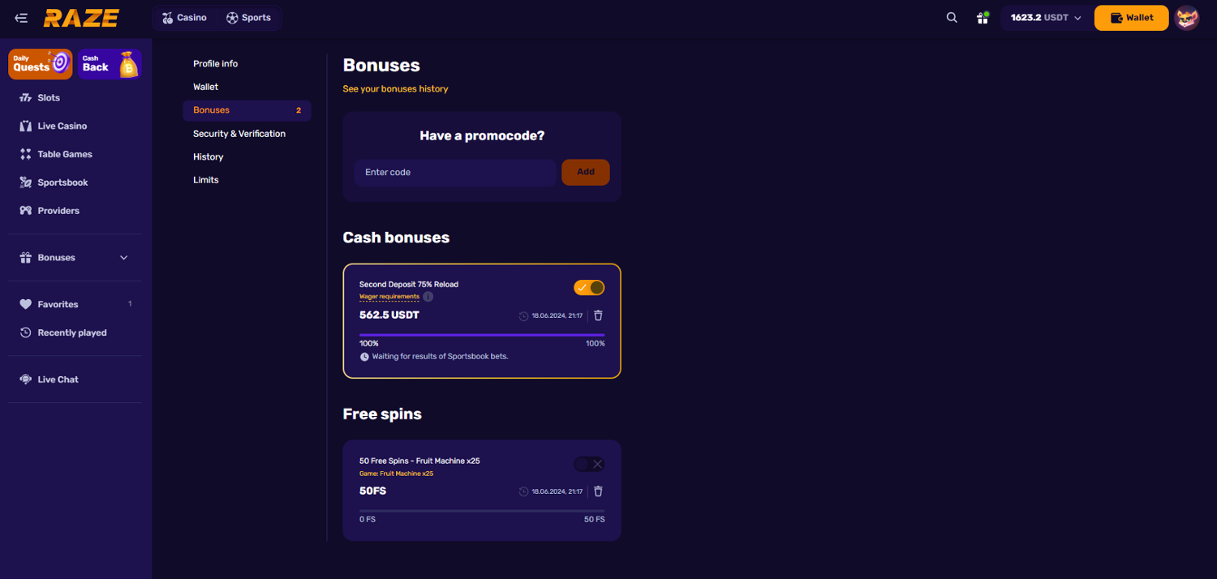Disable the Second Deposit Reload bonus toggle
Image resolution: width=1217 pixels, height=579 pixels.
click(x=589, y=288)
